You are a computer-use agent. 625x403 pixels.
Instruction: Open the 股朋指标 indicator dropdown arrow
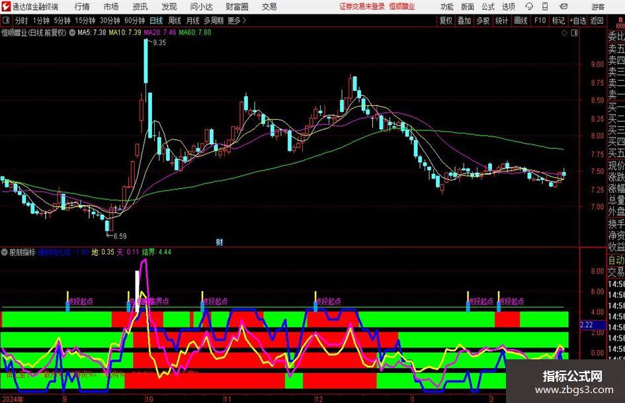pyautogui.click(x=5, y=251)
